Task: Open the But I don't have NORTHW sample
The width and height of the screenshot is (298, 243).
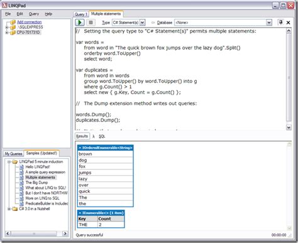Action: click(x=47, y=193)
